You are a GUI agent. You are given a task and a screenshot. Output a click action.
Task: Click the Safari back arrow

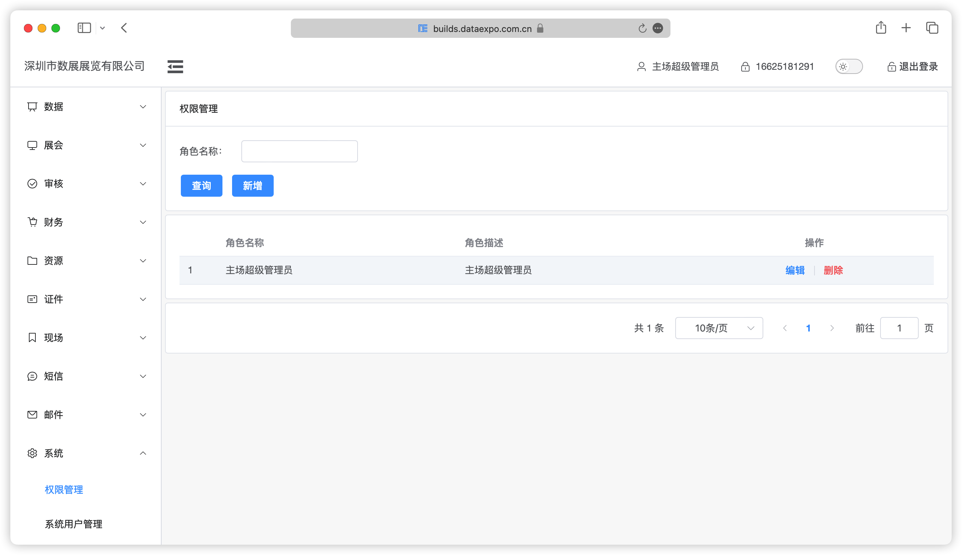[124, 28]
